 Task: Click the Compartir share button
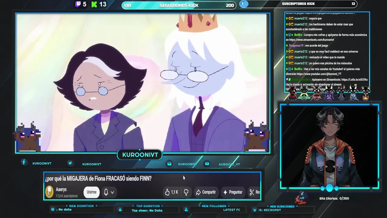tap(206, 192)
